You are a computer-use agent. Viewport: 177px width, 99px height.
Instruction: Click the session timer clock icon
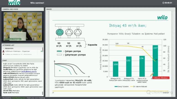click(163, 3)
